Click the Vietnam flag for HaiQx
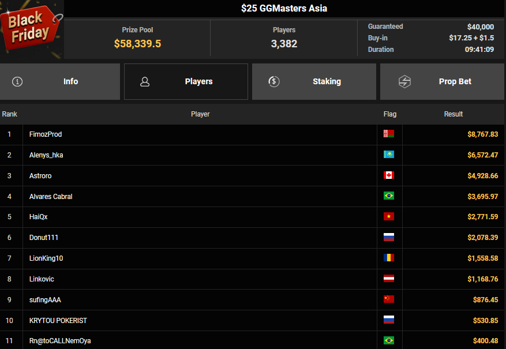The height and width of the screenshot is (349, 506). click(388, 217)
